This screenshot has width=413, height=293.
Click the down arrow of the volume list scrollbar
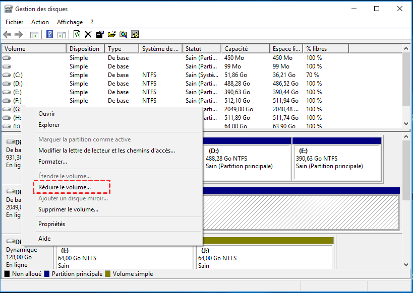pyautogui.click(x=406, y=124)
